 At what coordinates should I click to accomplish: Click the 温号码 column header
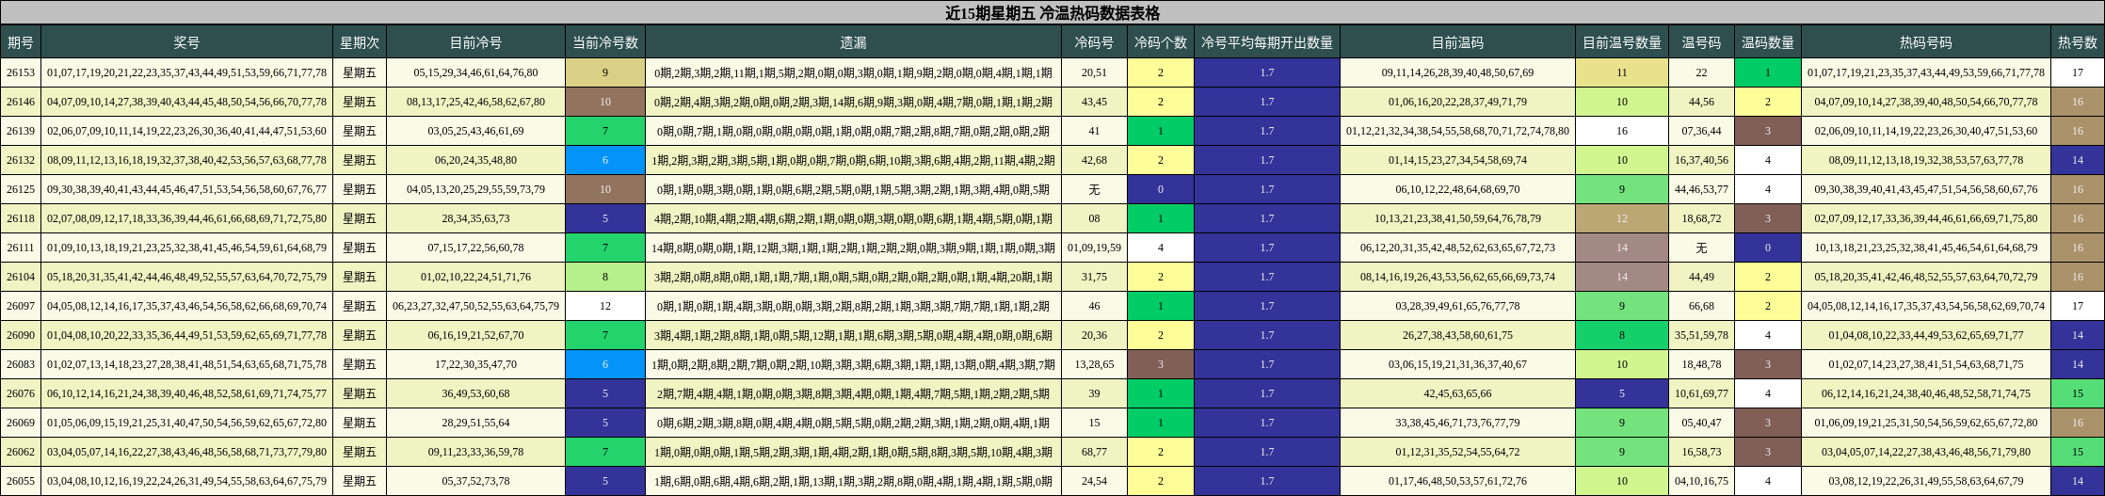pos(1701,42)
